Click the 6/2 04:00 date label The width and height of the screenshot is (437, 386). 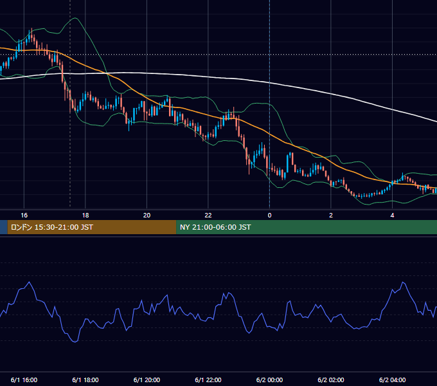[392, 380]
